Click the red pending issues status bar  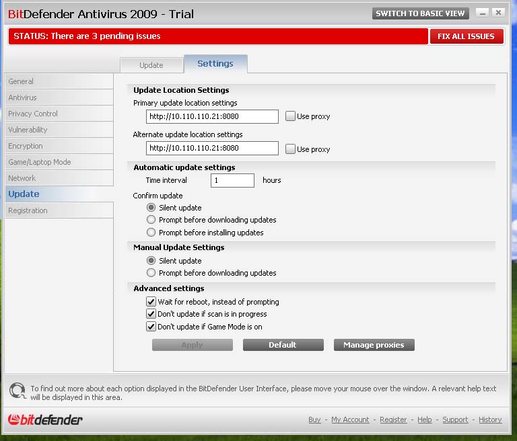coord(218,36)
